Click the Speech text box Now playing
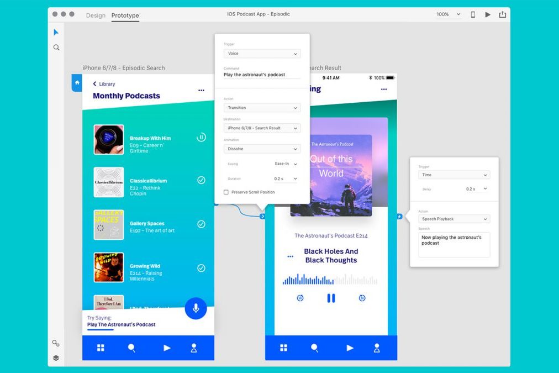 [x=454, y=245]
